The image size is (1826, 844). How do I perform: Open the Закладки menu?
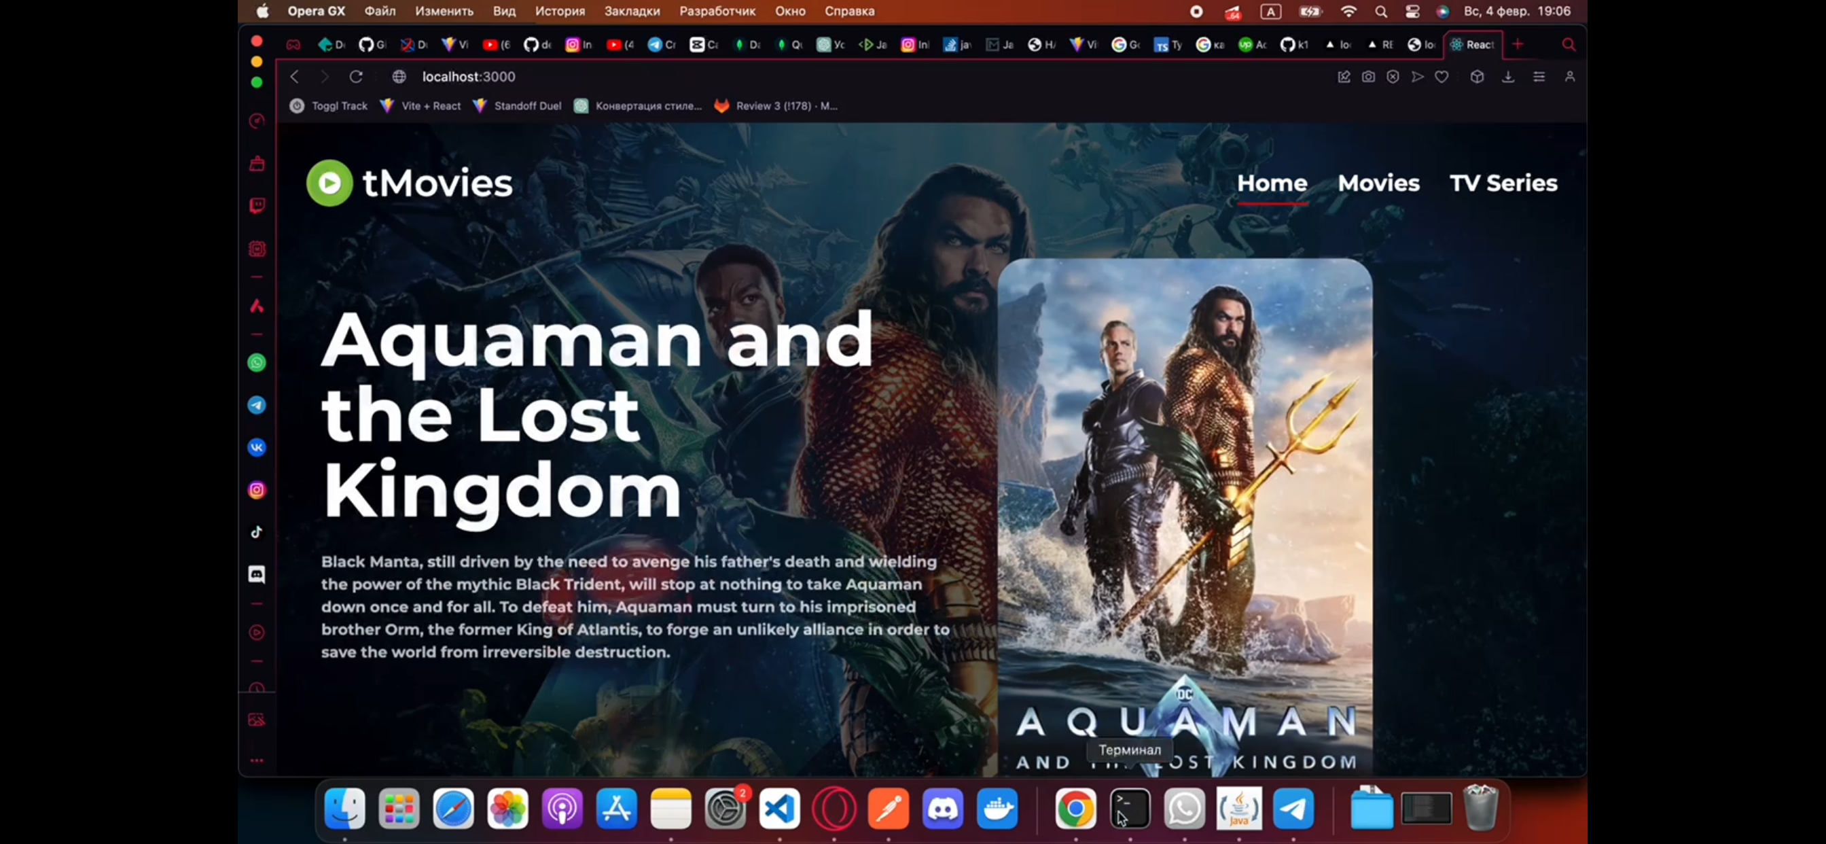632,12
